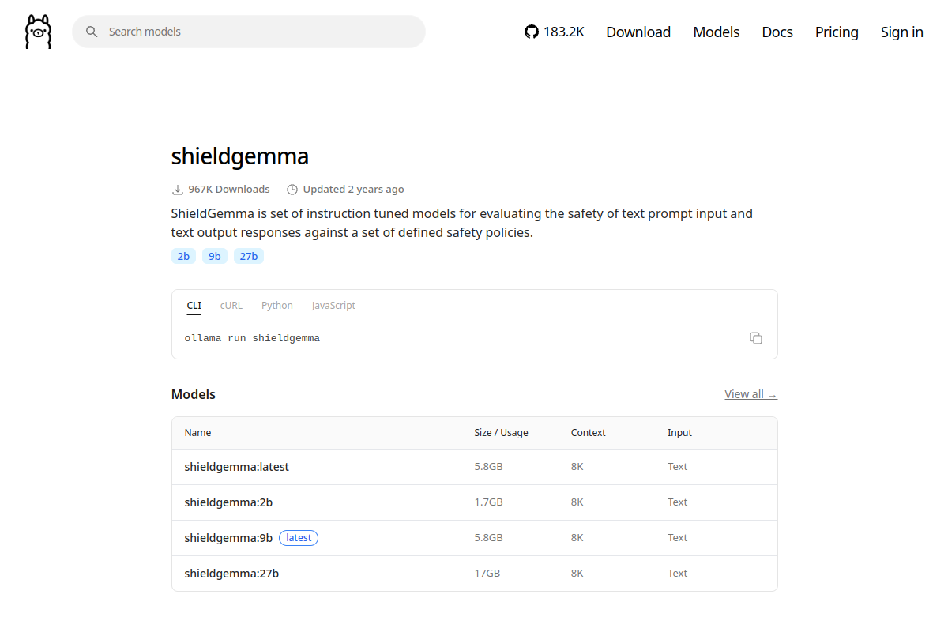Open the shieldgemma:latest model row

click(x=475, y=467)
